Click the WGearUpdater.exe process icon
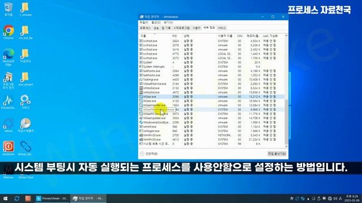This screenshot has width=362, height=203. tap(141, 118)
